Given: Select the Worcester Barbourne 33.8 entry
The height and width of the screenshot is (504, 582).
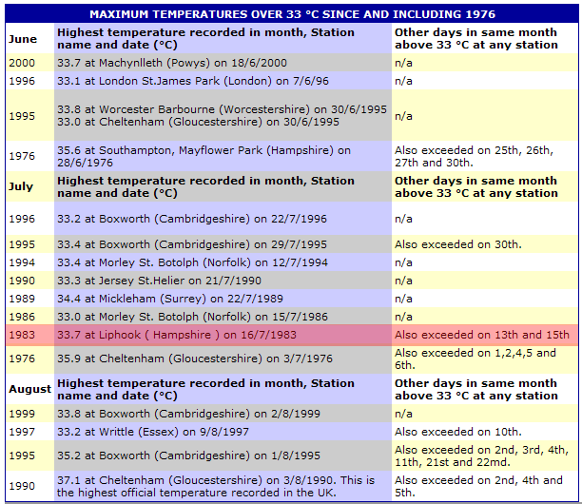Looking at the screenshot, I should [x=222, y=109].
